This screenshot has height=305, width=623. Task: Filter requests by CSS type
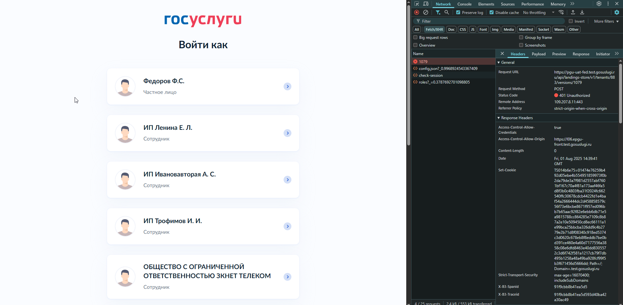[x=463, y=29]
